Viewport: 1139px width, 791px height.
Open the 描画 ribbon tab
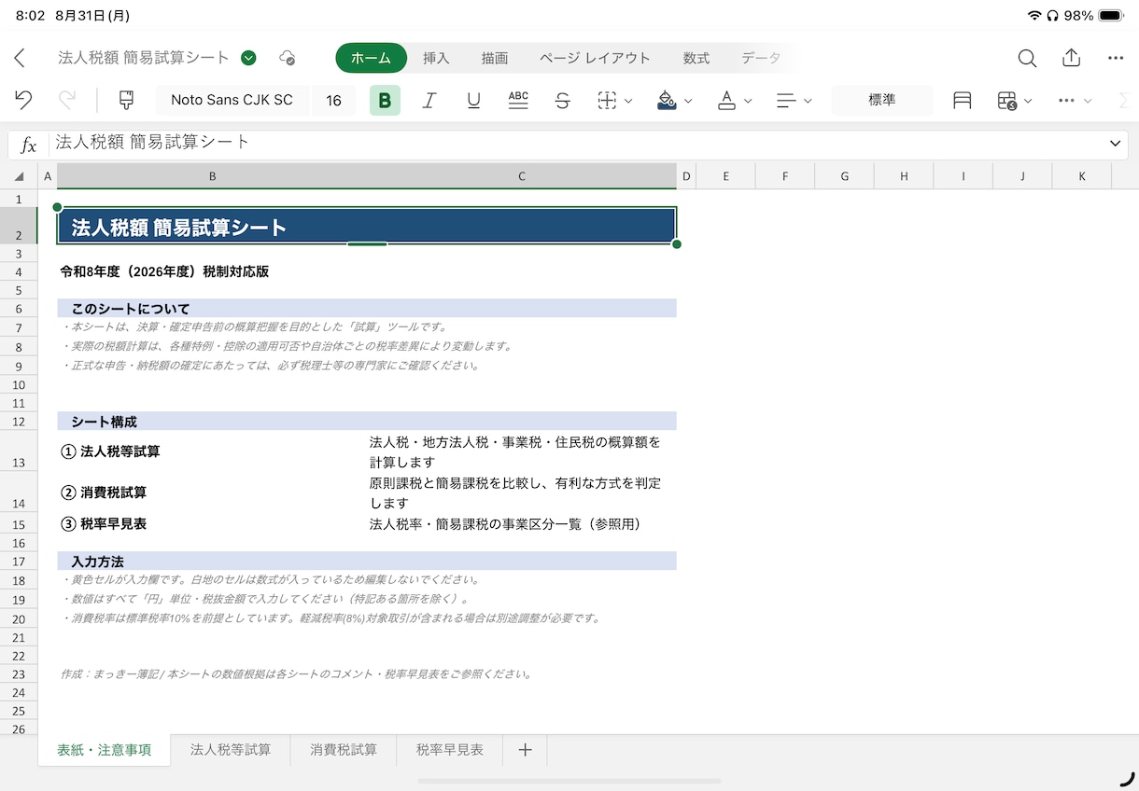495,58
